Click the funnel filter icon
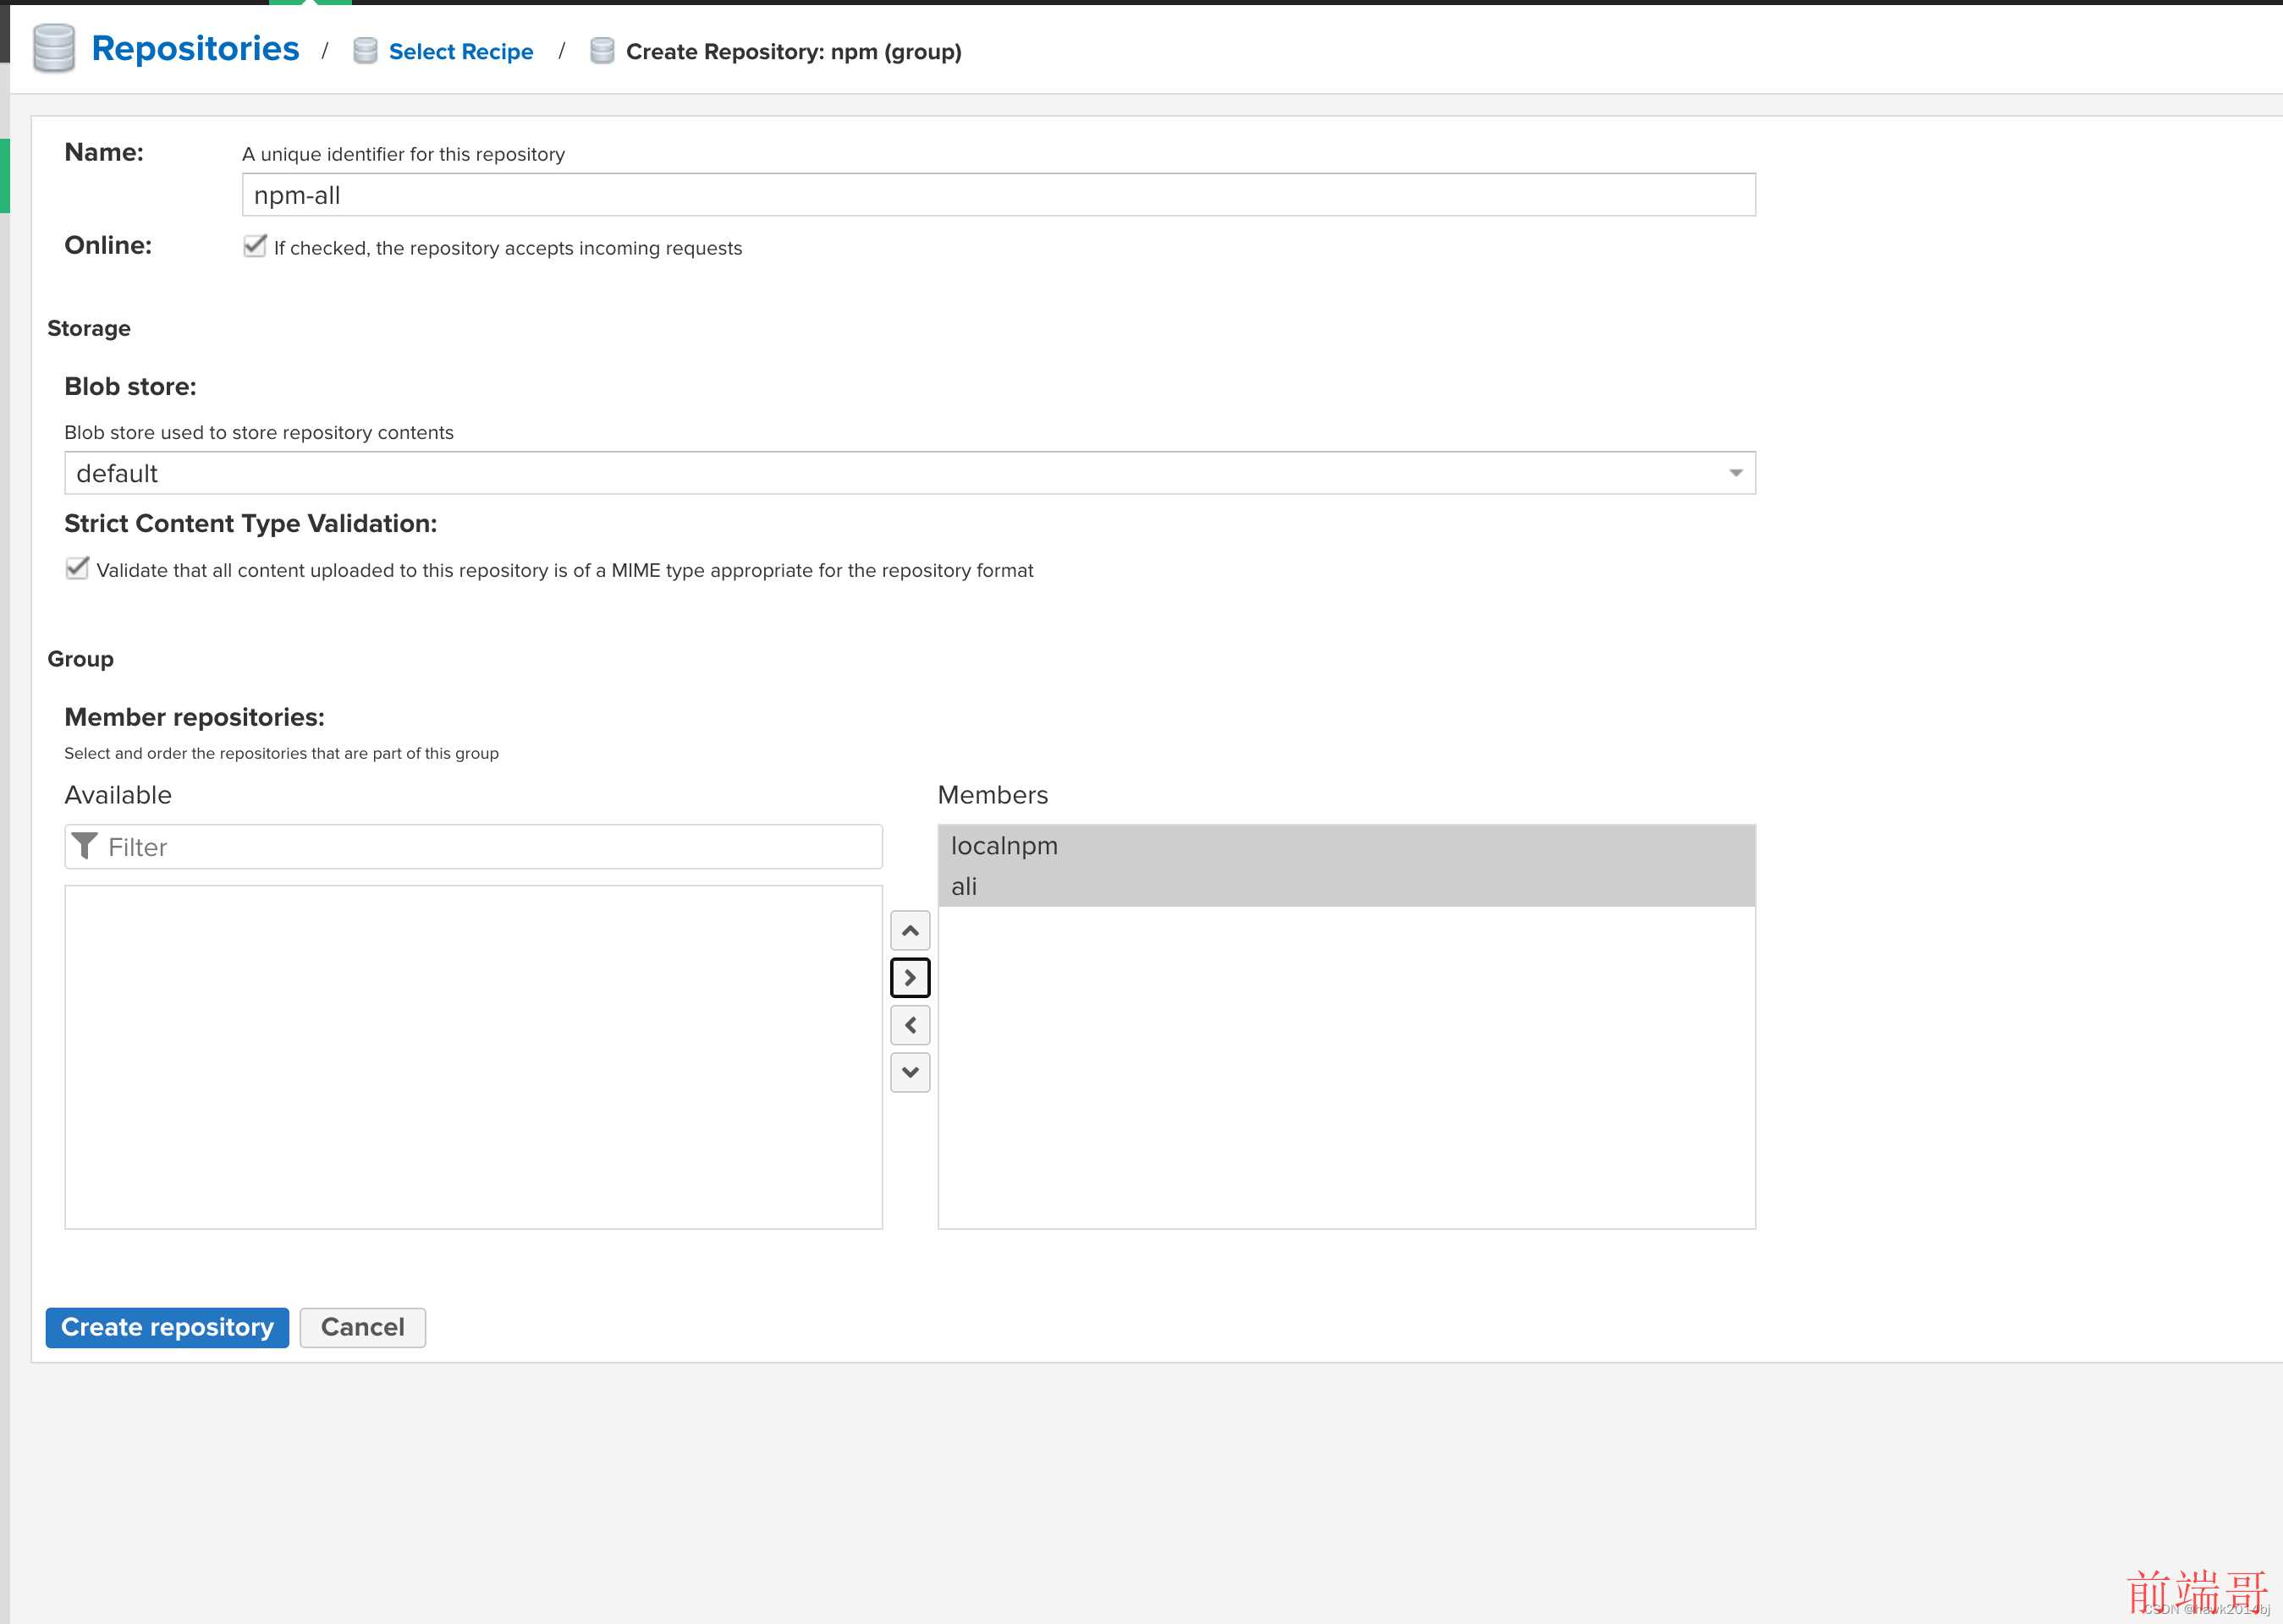 pos(85,846)
